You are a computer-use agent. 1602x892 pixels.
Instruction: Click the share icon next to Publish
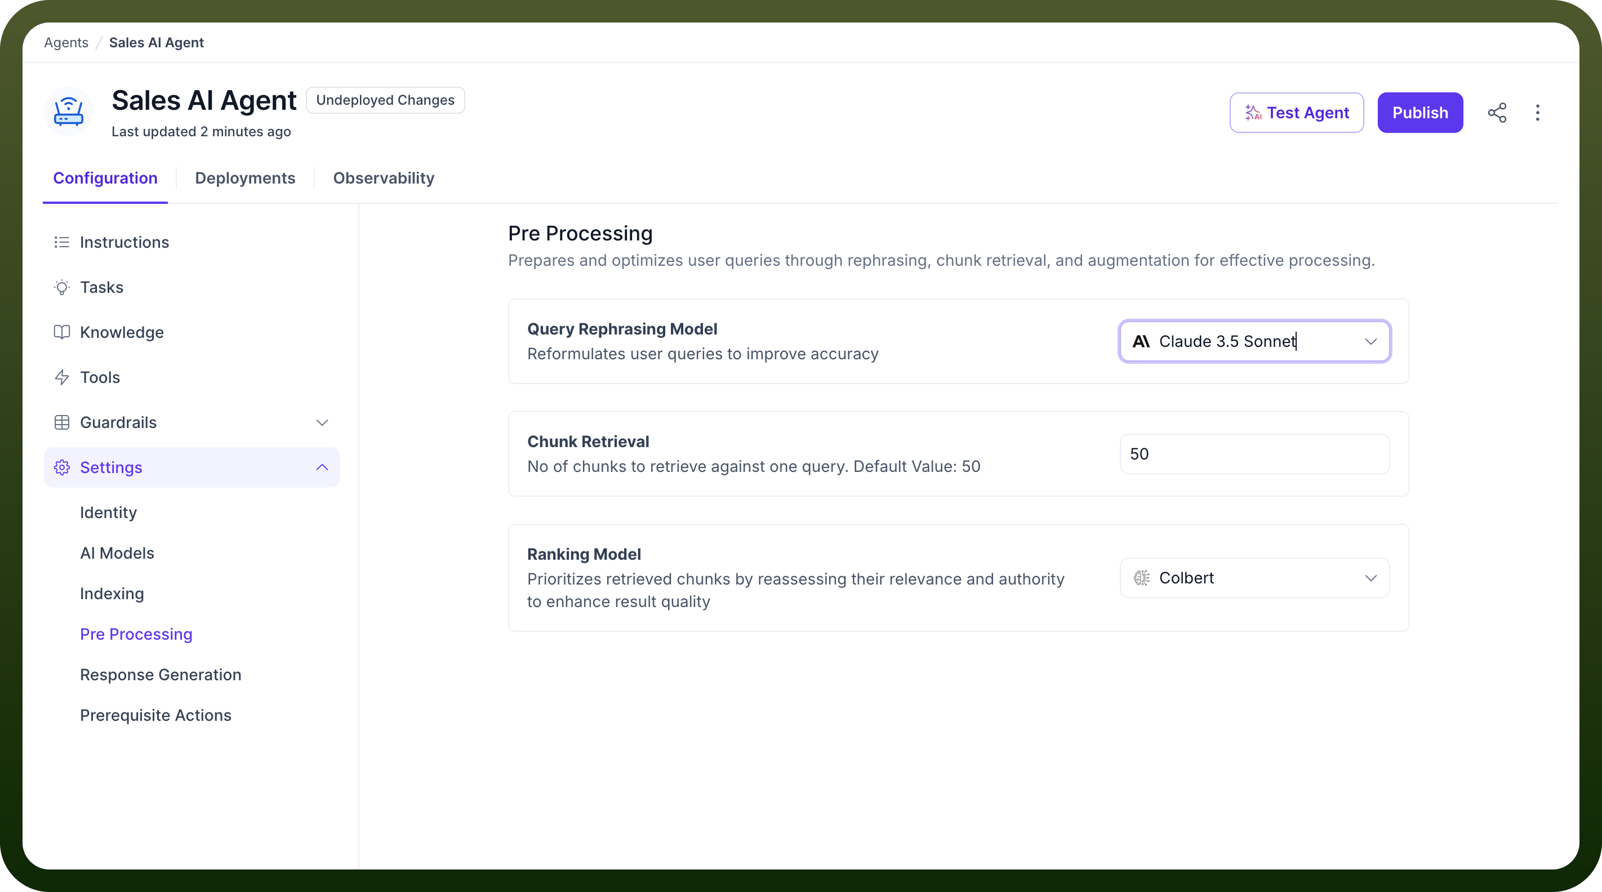(1497, 113)
